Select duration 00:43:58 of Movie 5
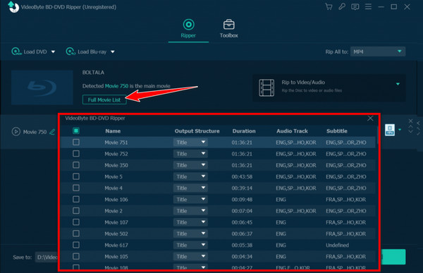423x273 pixels. (x=242, y=176)
